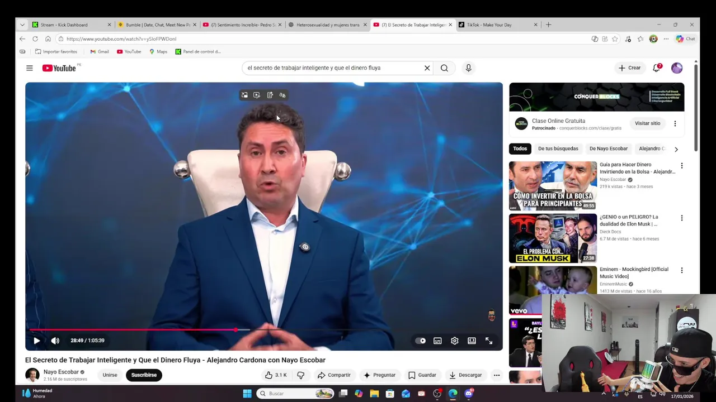Enter fullscreen mode

(489, 341)
